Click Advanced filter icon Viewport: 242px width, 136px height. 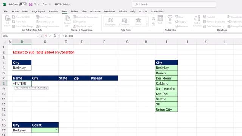click(177, 26)
